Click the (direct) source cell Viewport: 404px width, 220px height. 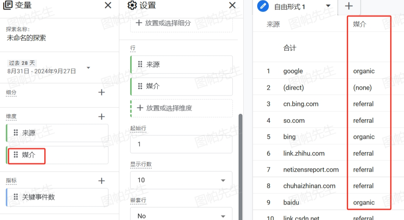coord(294,87)
